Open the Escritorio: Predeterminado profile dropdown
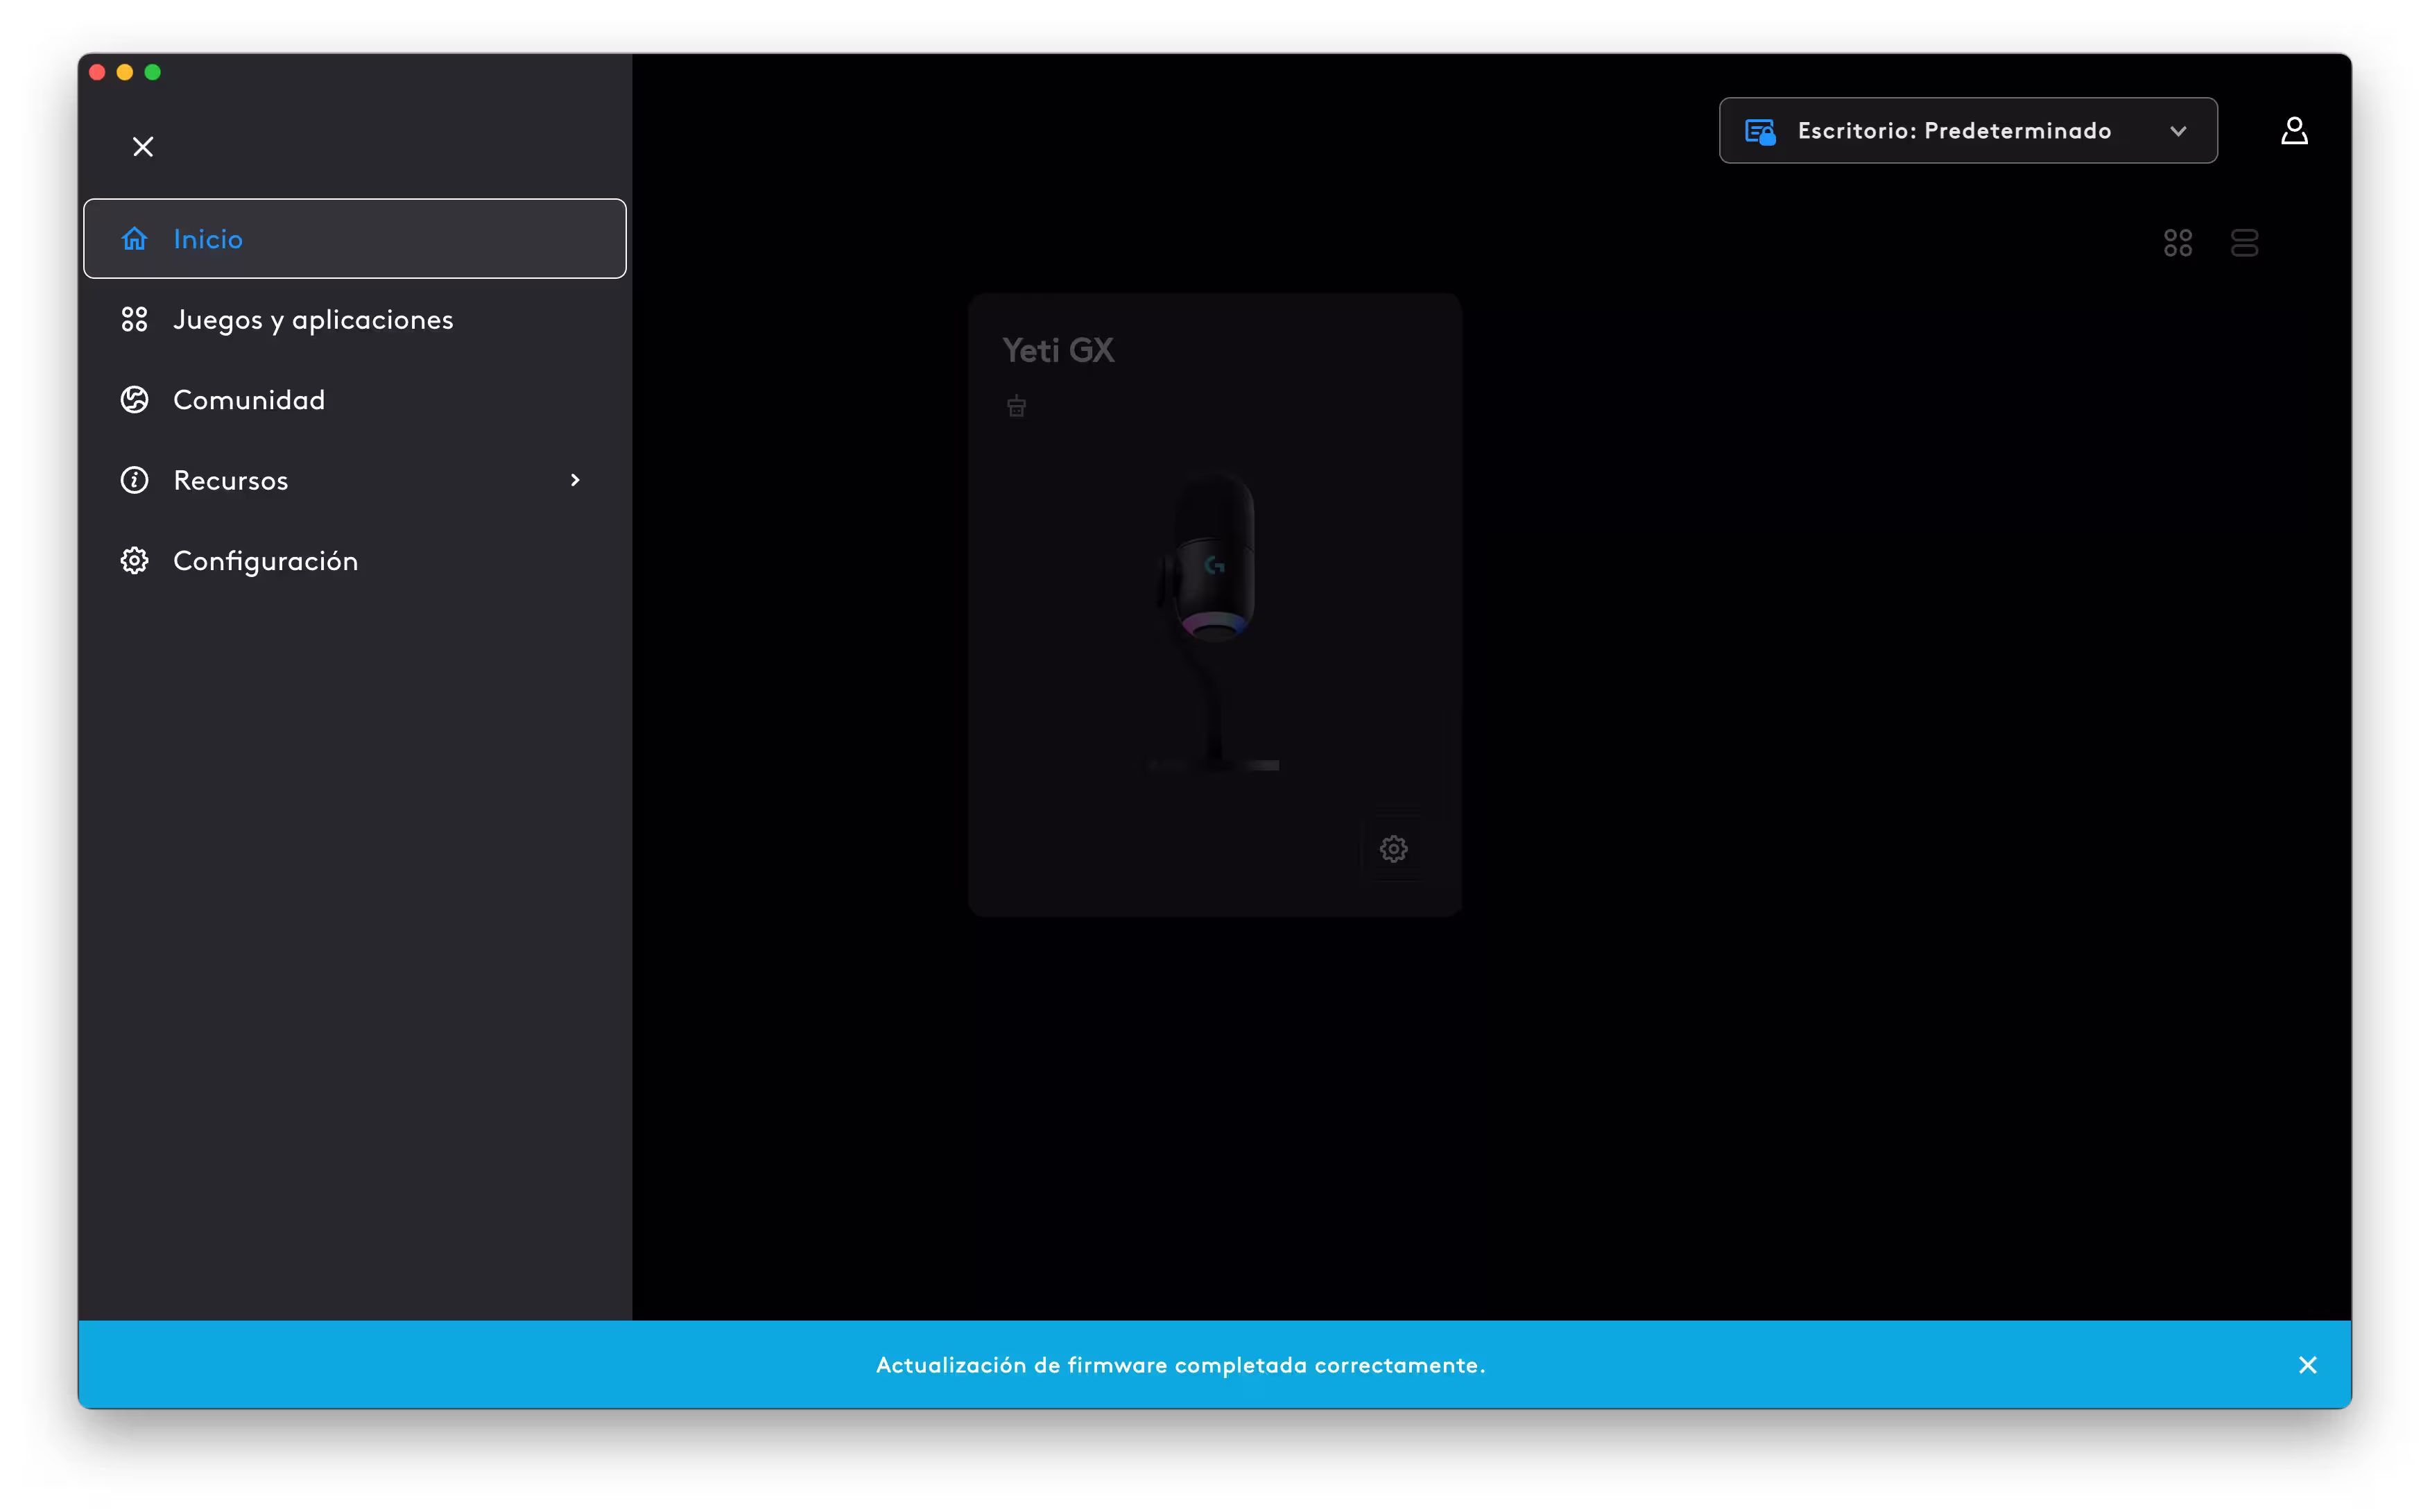This screenshot has width=2430, height=1512. coord(1967,131)
